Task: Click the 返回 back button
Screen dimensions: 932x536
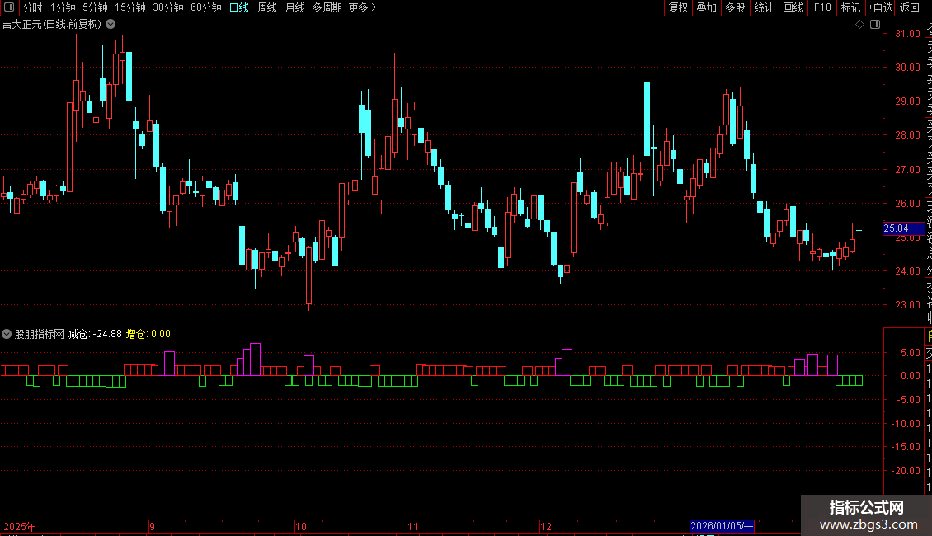Action: [910, 7]
